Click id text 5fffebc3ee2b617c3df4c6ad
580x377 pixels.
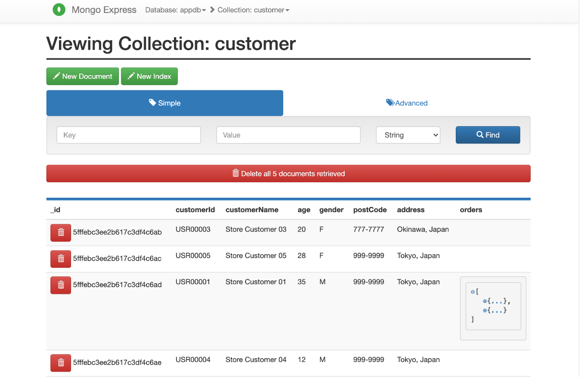pos(117,285)
